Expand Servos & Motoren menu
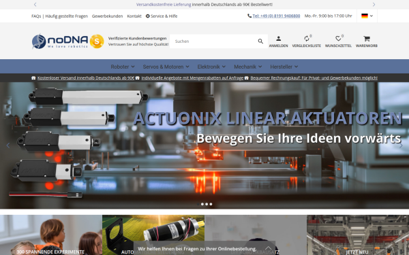 coord(166,67)
